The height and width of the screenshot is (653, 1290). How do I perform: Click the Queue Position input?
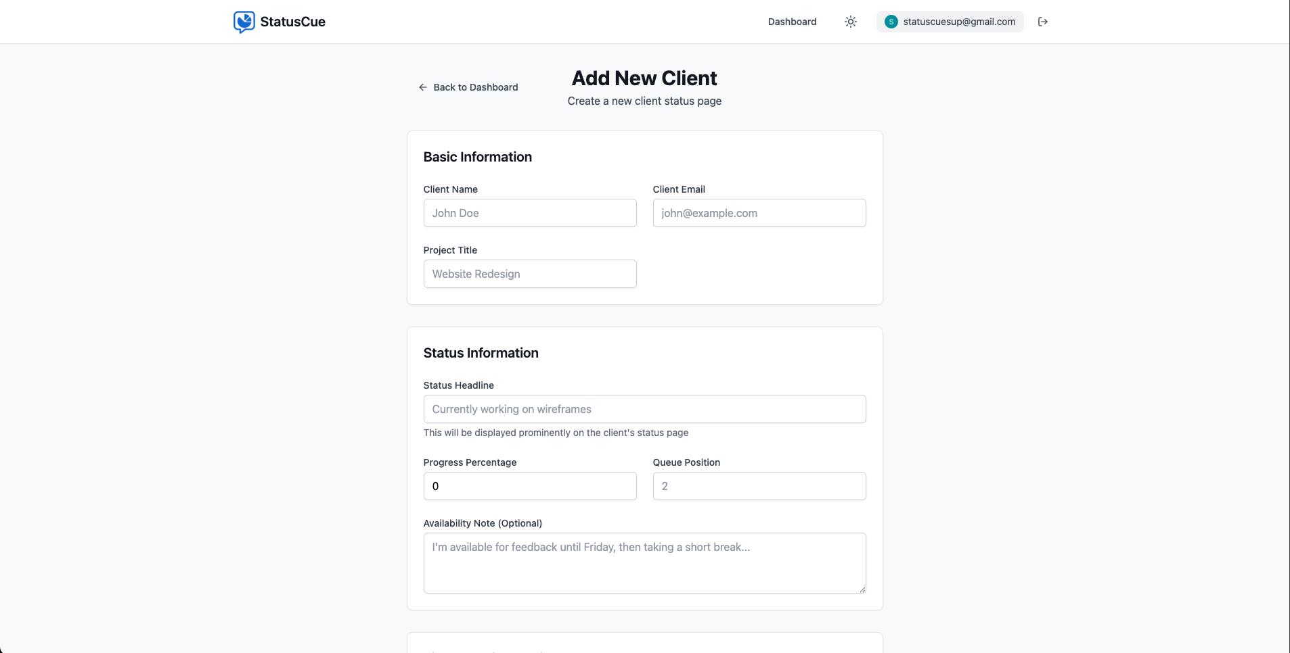click(x=759, y=486)
